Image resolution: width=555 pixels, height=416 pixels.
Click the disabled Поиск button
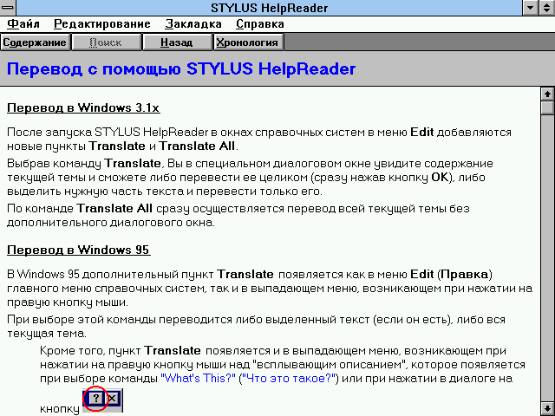tap(106, 42)
